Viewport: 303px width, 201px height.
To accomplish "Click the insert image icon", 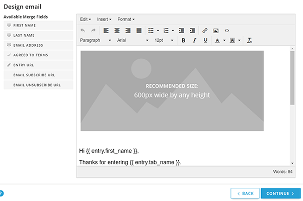I will (216, 31).
